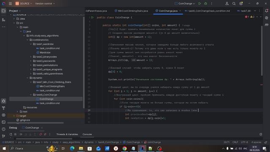Switch to Threads & Variables tab

click(x=67, y=134)
